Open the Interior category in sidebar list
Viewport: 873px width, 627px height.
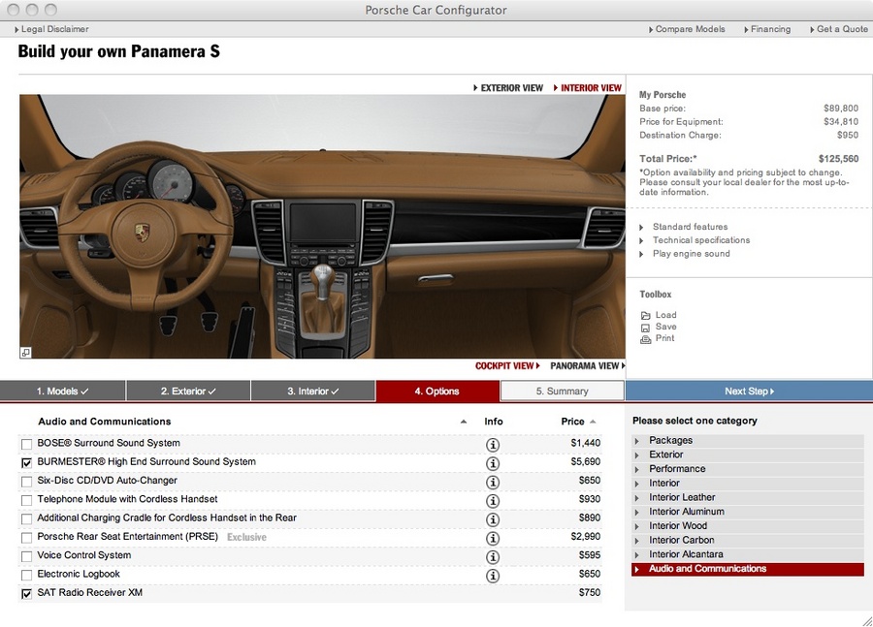coord(748,484)
